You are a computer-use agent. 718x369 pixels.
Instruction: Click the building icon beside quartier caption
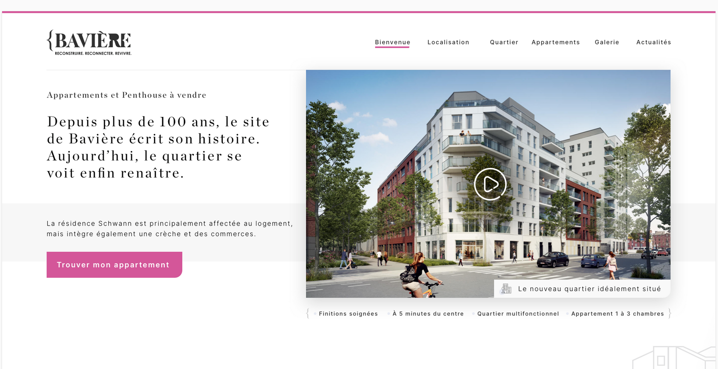506,289
